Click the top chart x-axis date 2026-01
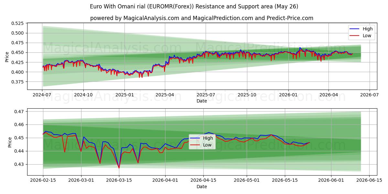Screen dimensions: 388x194 [288, 95]
